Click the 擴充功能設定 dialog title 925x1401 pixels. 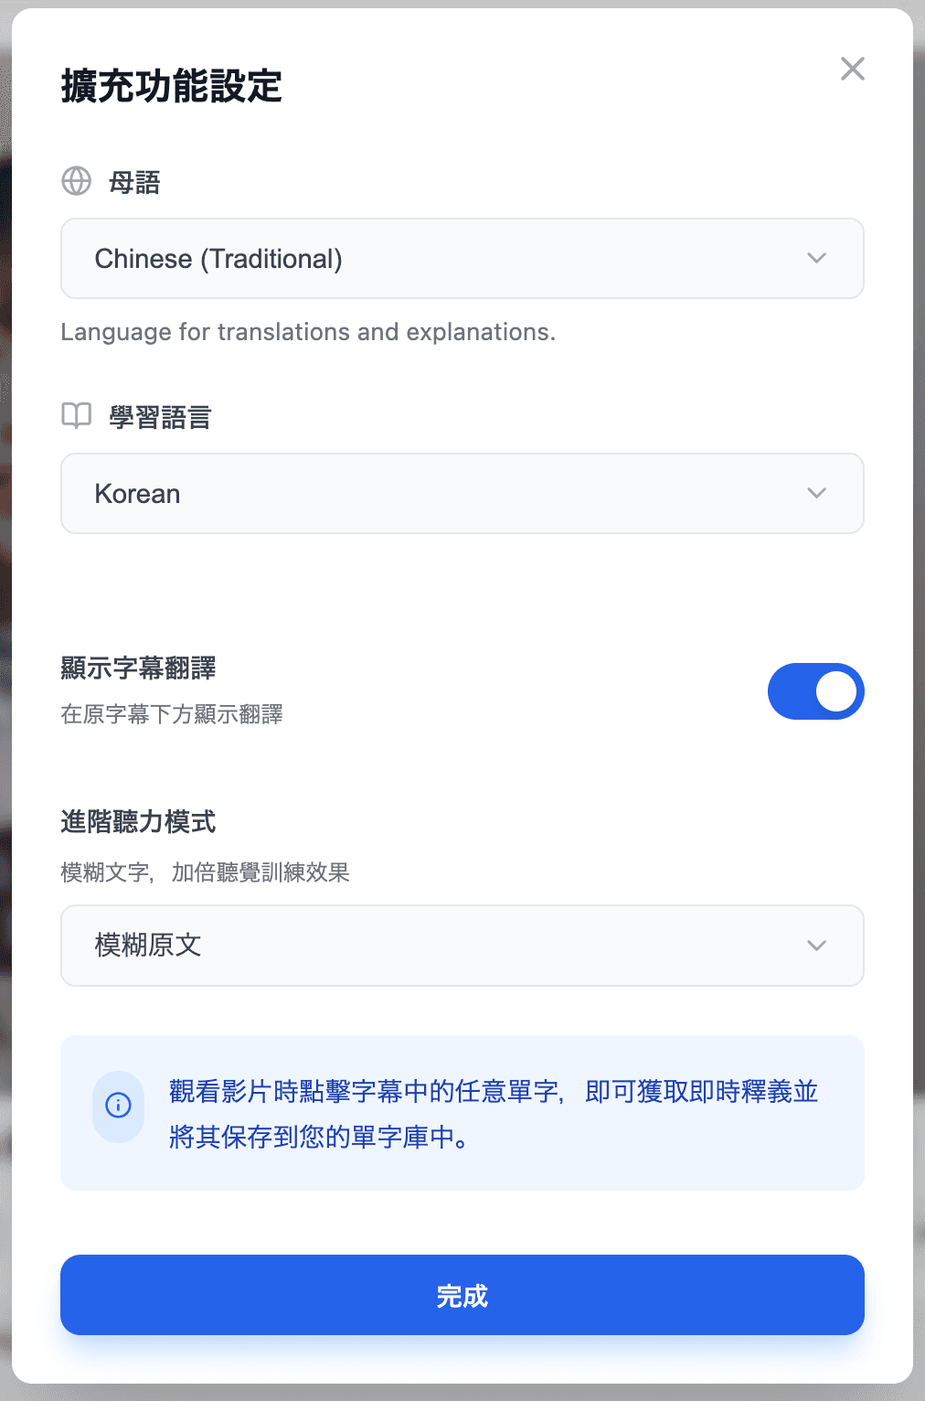click(x=172, y=87)
